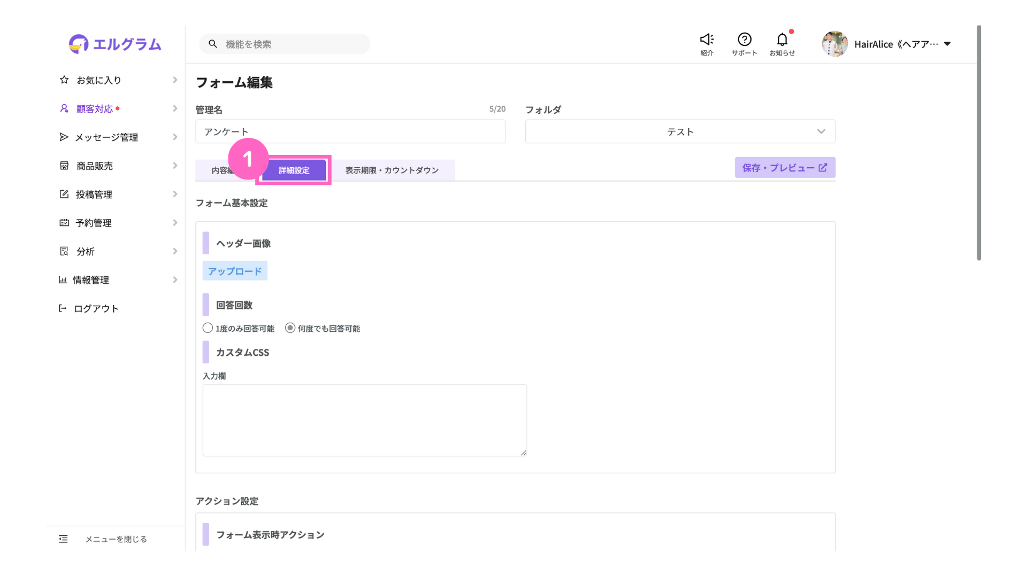Click the ログアウト exit icon
Screen dimensions: 1027x577
pyautogui.click(x=63, y=308)
